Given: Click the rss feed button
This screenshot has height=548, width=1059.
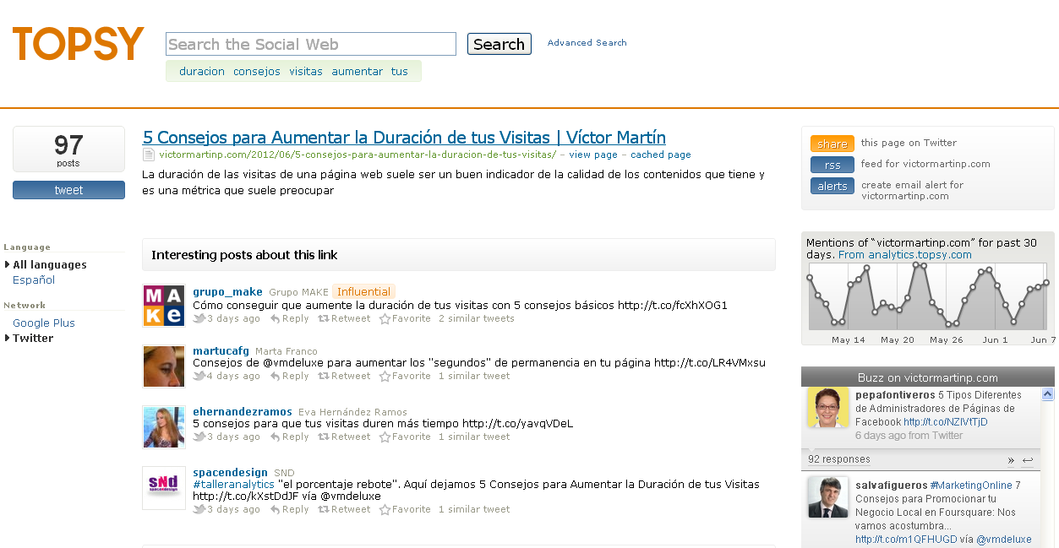Looking at the screenshot, I should [x=832, y=165].
